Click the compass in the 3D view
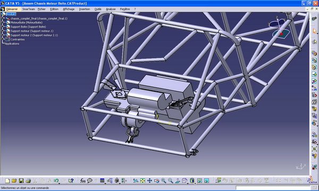The width and height of the screenshot is (319, 191). [x=280, y=28]
